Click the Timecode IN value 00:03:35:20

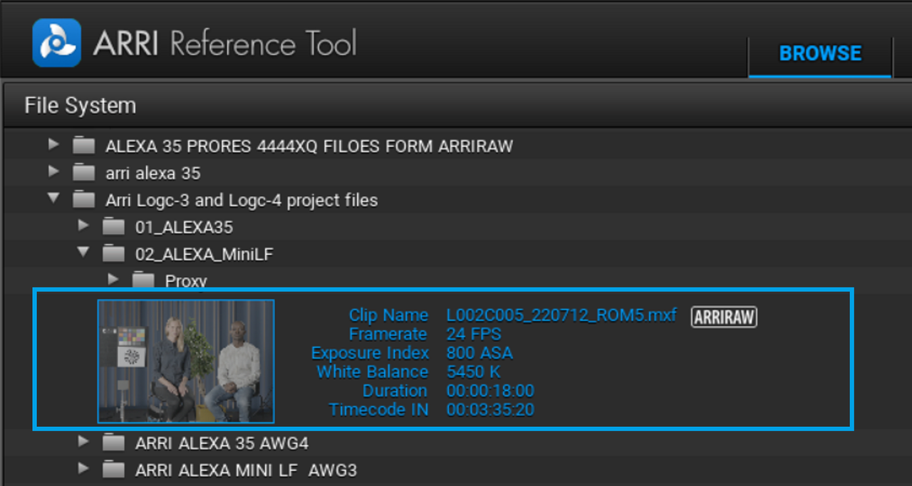[490, 409]
